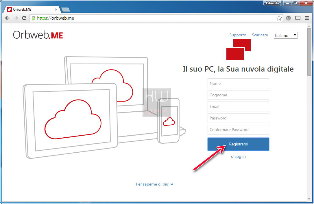Click the Orbweb.ME tab favicon
This screenshot has height=204, width=314.
coord(10,10)
